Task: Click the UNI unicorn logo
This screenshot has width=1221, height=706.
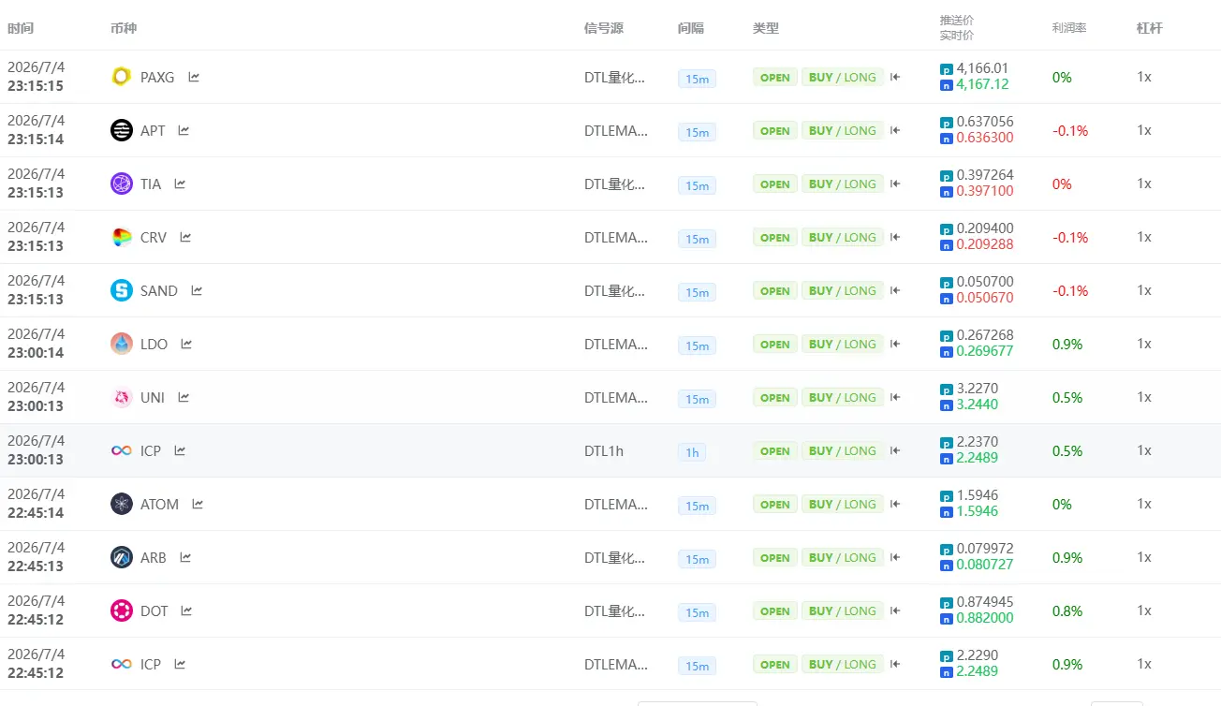Action: pos(122,397)
